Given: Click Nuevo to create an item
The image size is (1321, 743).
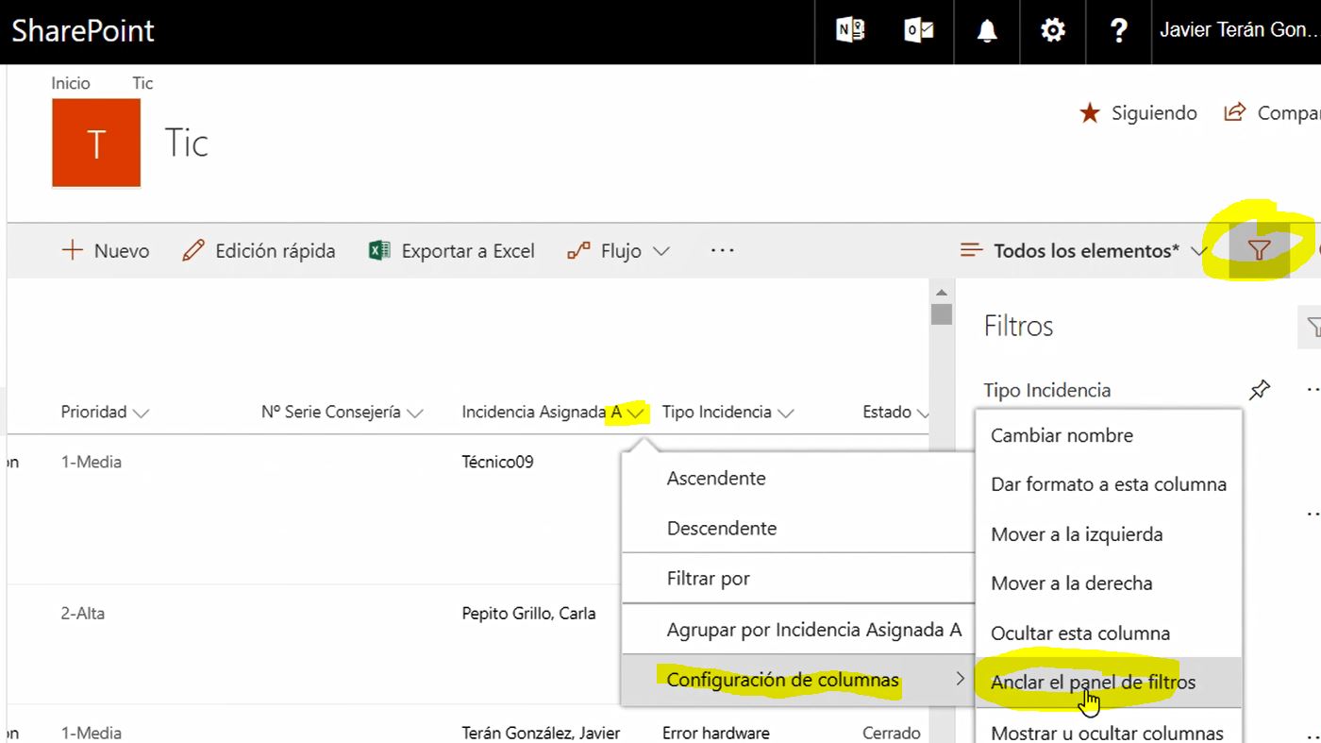Looking at the screenshot, I should point(106,250).
